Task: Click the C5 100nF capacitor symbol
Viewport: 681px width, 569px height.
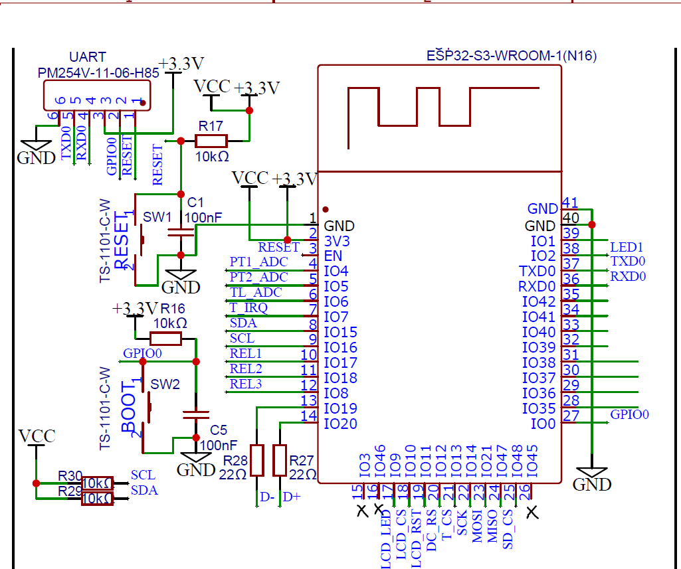Action: coord(196,415)
